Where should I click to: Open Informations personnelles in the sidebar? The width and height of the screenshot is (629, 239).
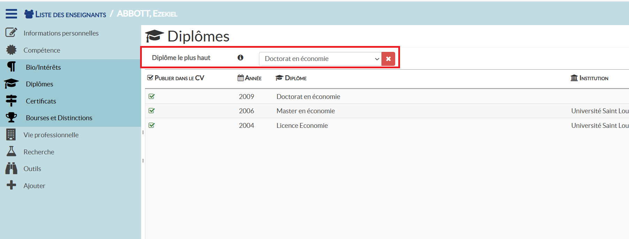click(x=61, y=33)
